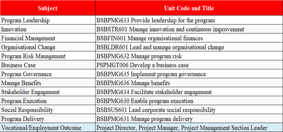Select 'BSBFIN601 Manage organisational finances' cell
Viewport: 283px width, 132px height.
189,38
